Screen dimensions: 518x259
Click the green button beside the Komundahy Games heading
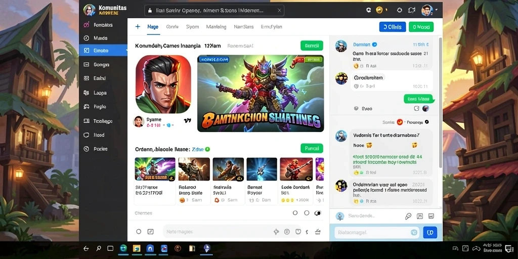click(312, 46)
